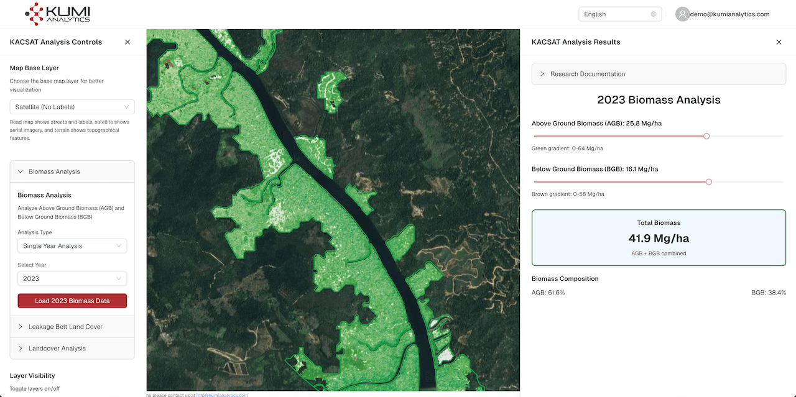796x397 pixels.
Task: Click the 'BGB: 38.4%' composition value
Action: click(769, 293)
